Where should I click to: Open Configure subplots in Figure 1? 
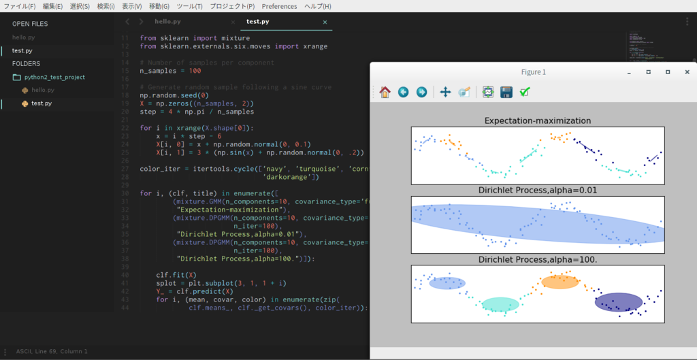pos(488,92)
